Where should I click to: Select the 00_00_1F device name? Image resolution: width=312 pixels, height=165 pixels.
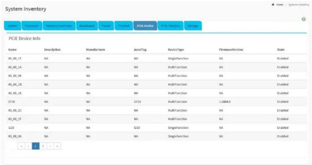15,119
